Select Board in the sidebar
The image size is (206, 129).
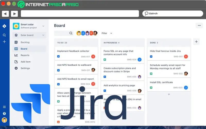(x=29, y=49)
